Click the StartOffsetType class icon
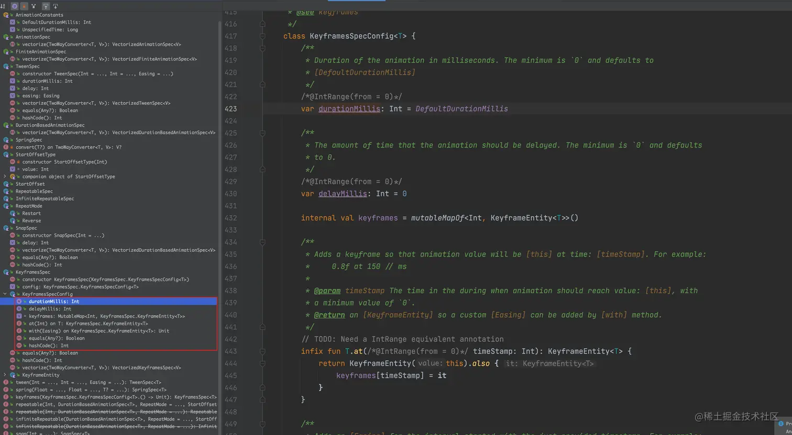 click(6, 154)
